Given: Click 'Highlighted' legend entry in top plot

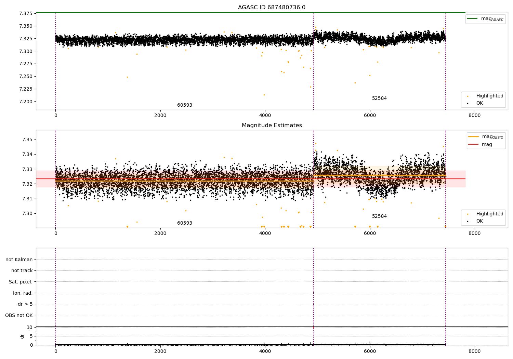Looking at the screenshot, I should pos(490,96).
